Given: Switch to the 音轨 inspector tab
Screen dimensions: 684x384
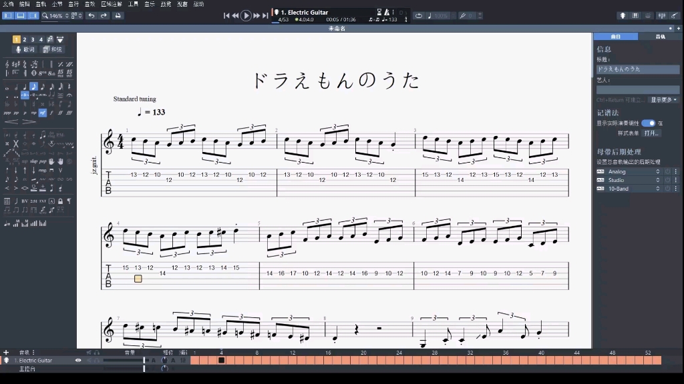Looking at the screenshot, I should click(660, 37).
